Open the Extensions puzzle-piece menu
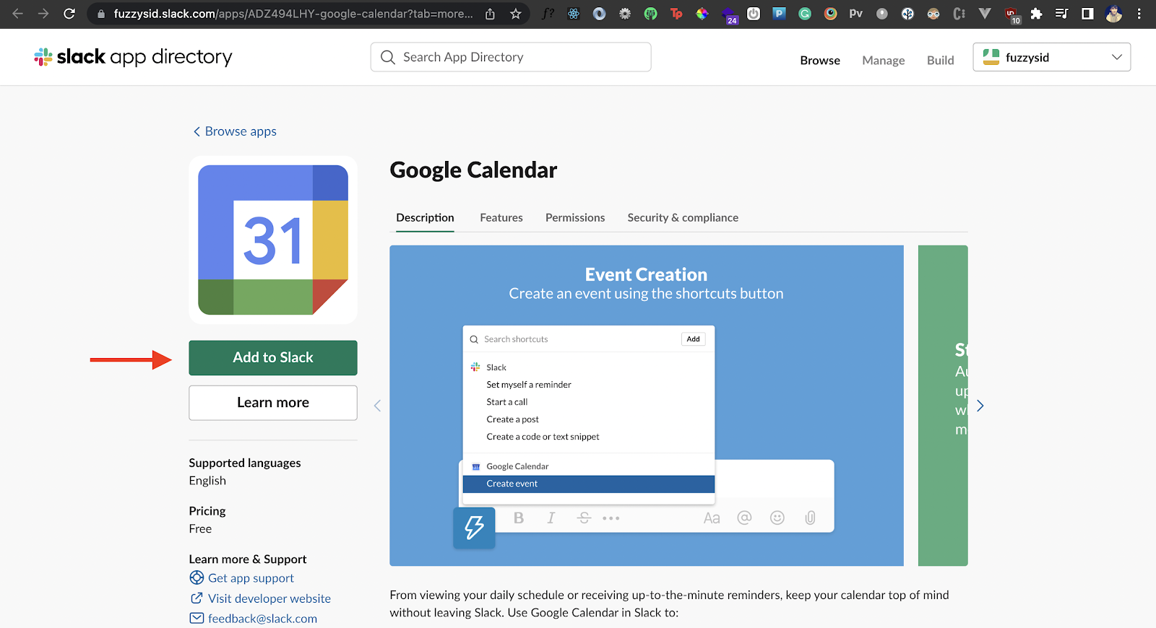The height and width of the screenshot is (628, 1156). (x=1036, y=14)
